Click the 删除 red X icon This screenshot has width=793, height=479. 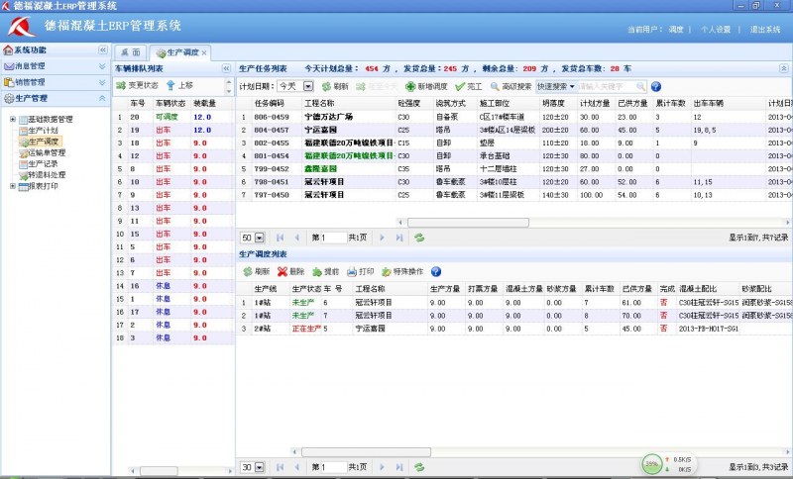(x=283, y=271)
